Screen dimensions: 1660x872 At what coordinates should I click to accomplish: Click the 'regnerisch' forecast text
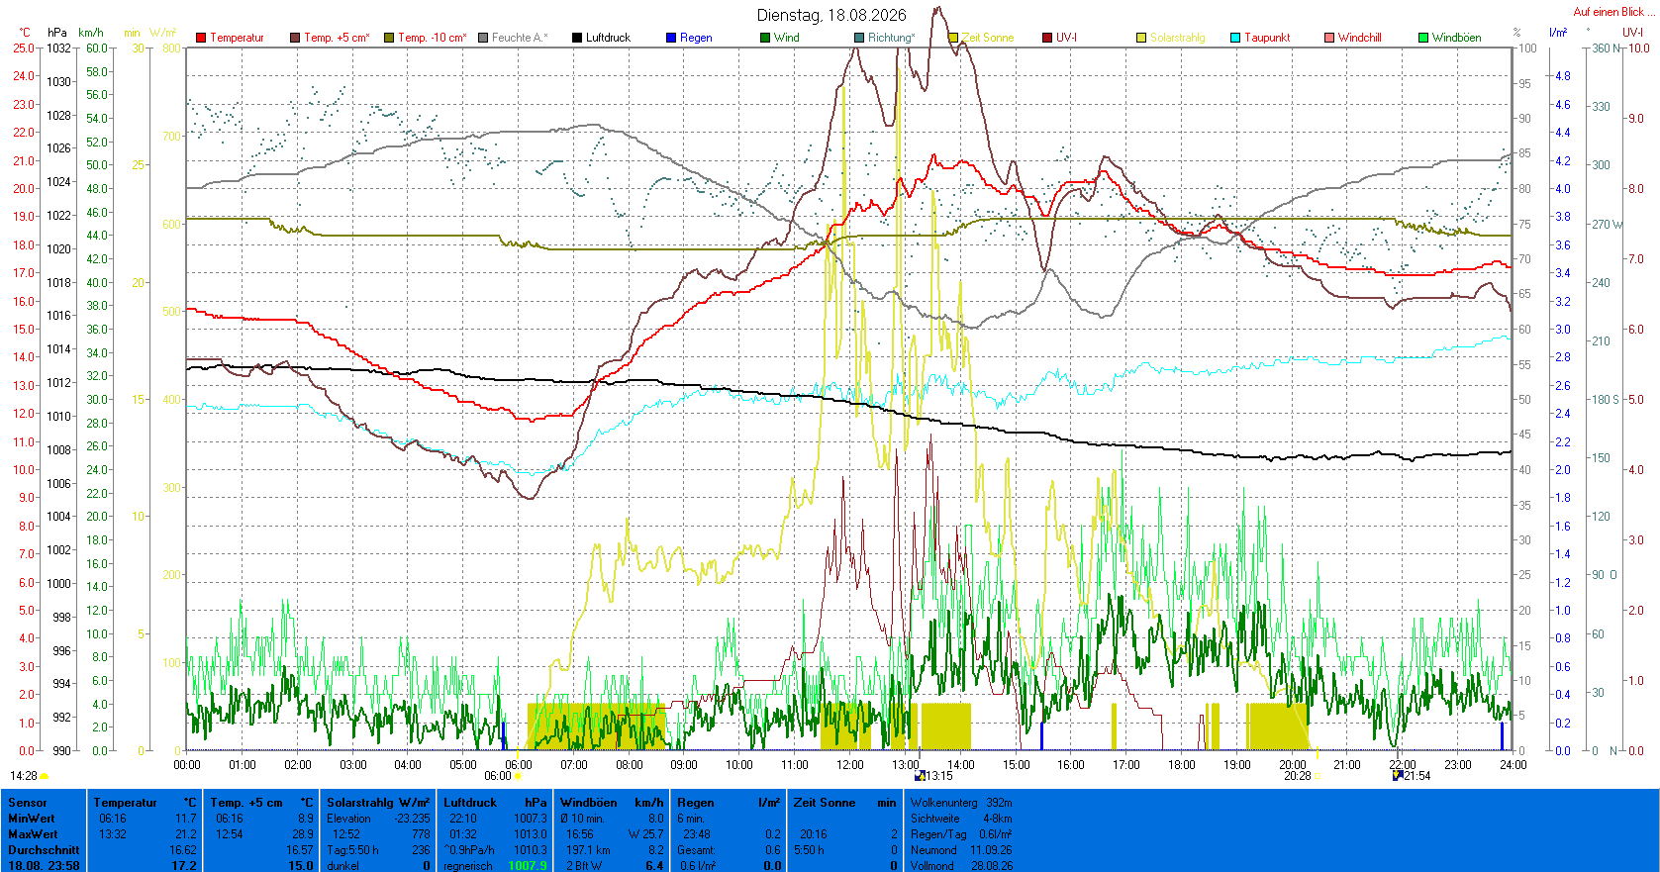[x=468, y=866]
